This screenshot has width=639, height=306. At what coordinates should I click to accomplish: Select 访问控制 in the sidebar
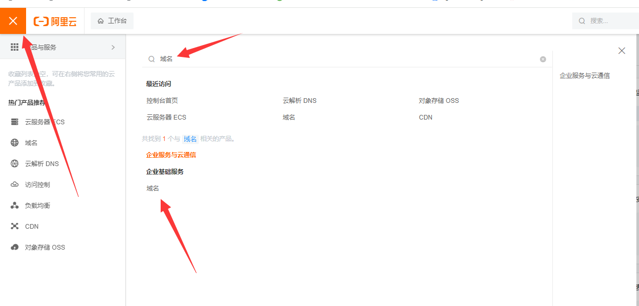[38, 185]
